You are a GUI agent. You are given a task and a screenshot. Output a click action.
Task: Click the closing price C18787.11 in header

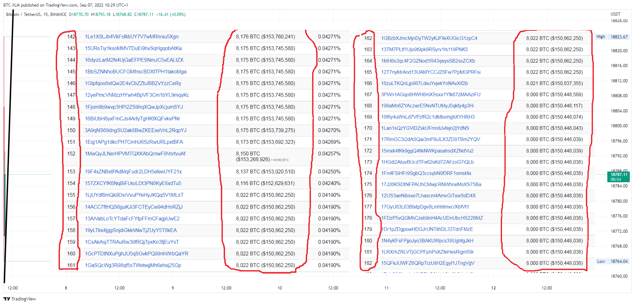144,15
